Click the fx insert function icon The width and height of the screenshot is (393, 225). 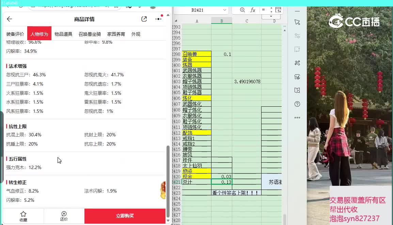[253, 10]
